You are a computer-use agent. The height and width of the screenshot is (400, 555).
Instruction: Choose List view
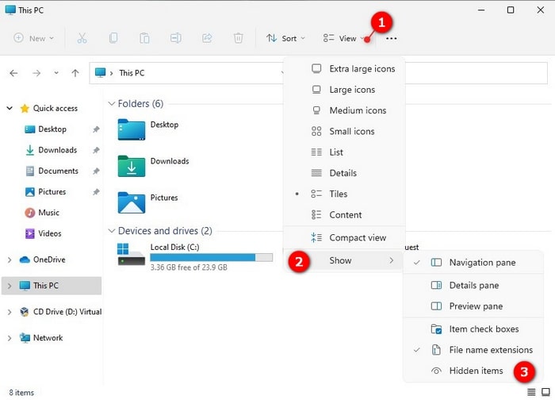point(344,152)
